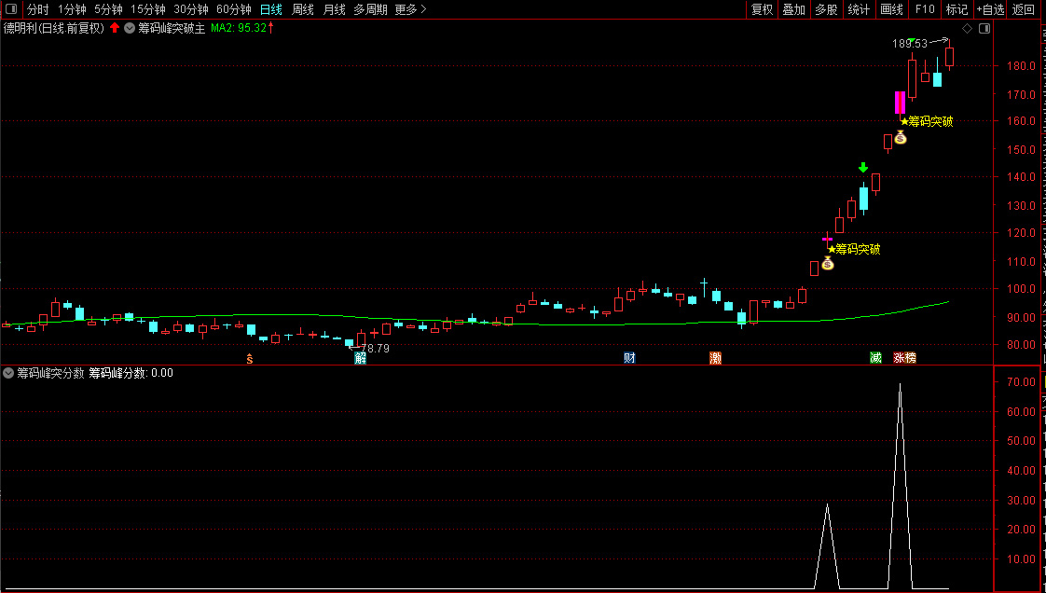Screen dimensions: 1046x593
Task: Open the 多股 multi-stock view
Action: pos(826,9)
